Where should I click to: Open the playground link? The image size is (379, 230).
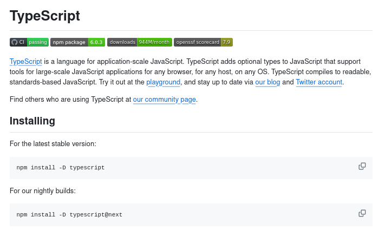[x=163, y=82]
